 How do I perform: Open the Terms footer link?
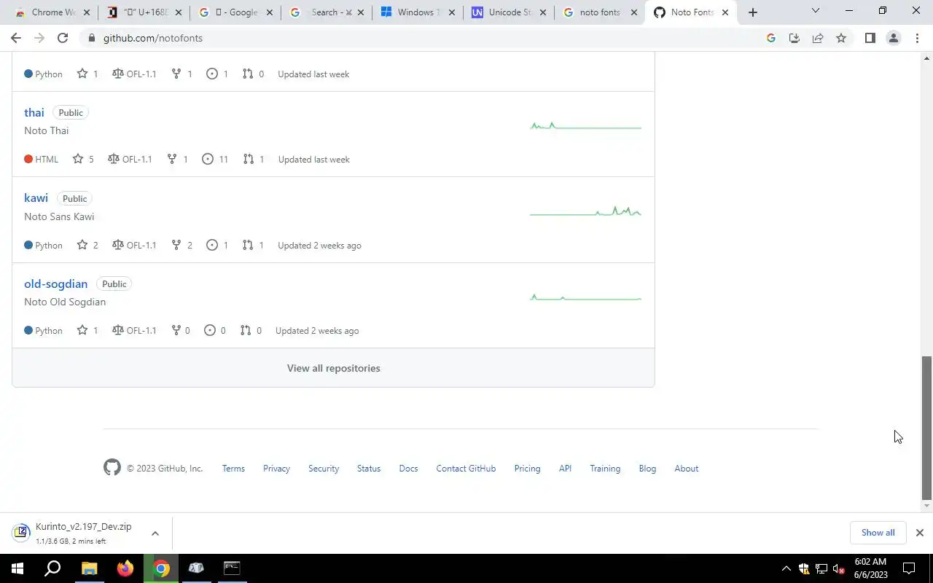[x=233, y=469]
